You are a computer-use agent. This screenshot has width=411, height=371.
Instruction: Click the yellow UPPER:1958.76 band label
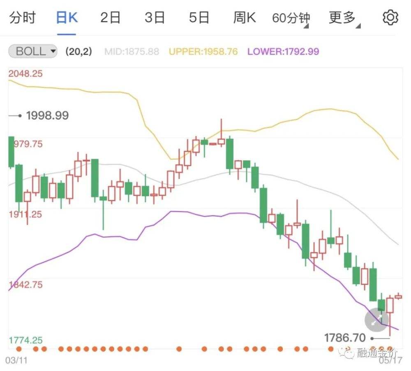[202, 51]
